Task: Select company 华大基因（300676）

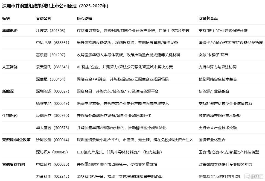Action: (x=53, y=128)
